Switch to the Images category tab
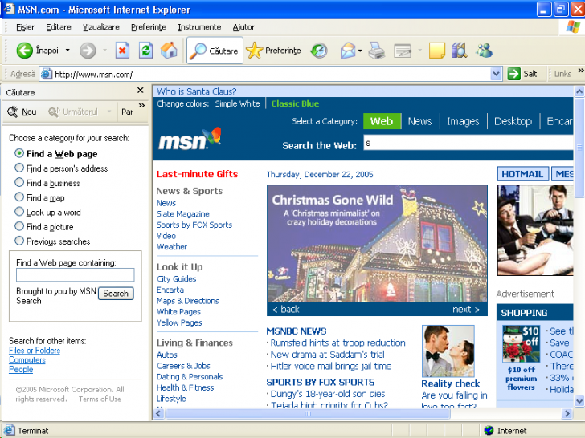 (463, 121)
